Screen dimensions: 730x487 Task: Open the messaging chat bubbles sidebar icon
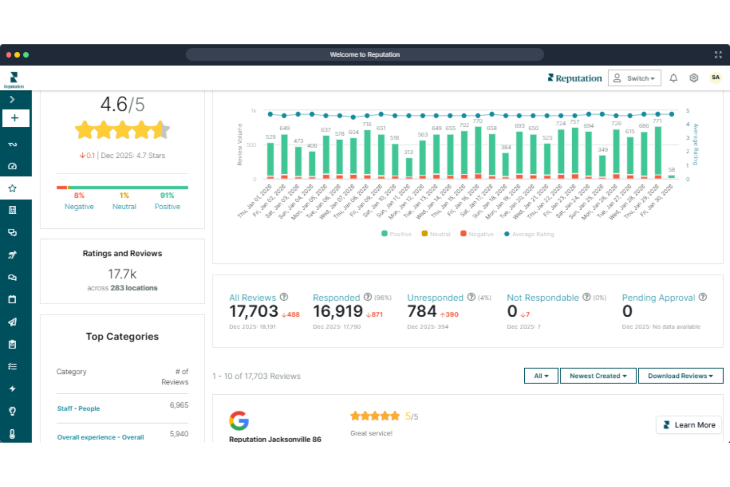pos(13,277)
